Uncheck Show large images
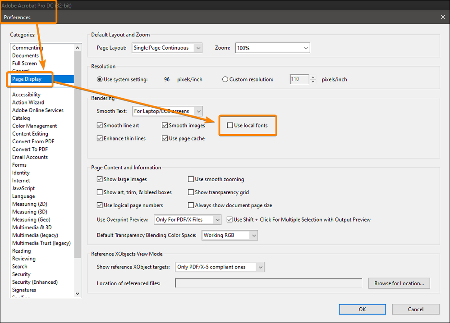Image resolution: width=450 pixels, height=323 pixels. point(100,179)
